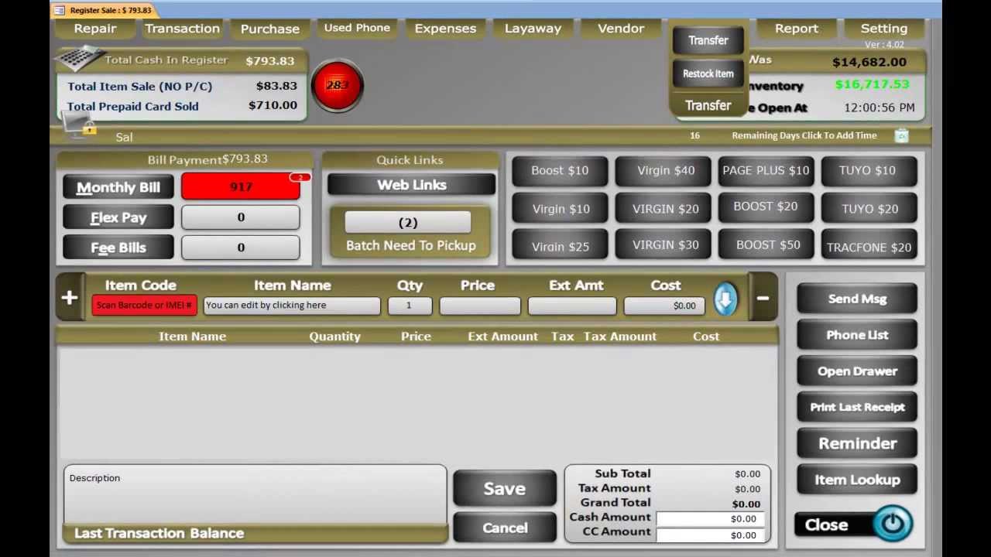Select the Virgin $10 prepaid card
Screen dimensions: 991x557
(560, 209)
